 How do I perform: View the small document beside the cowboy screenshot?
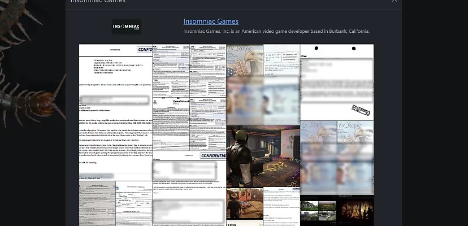click(281, 207)
